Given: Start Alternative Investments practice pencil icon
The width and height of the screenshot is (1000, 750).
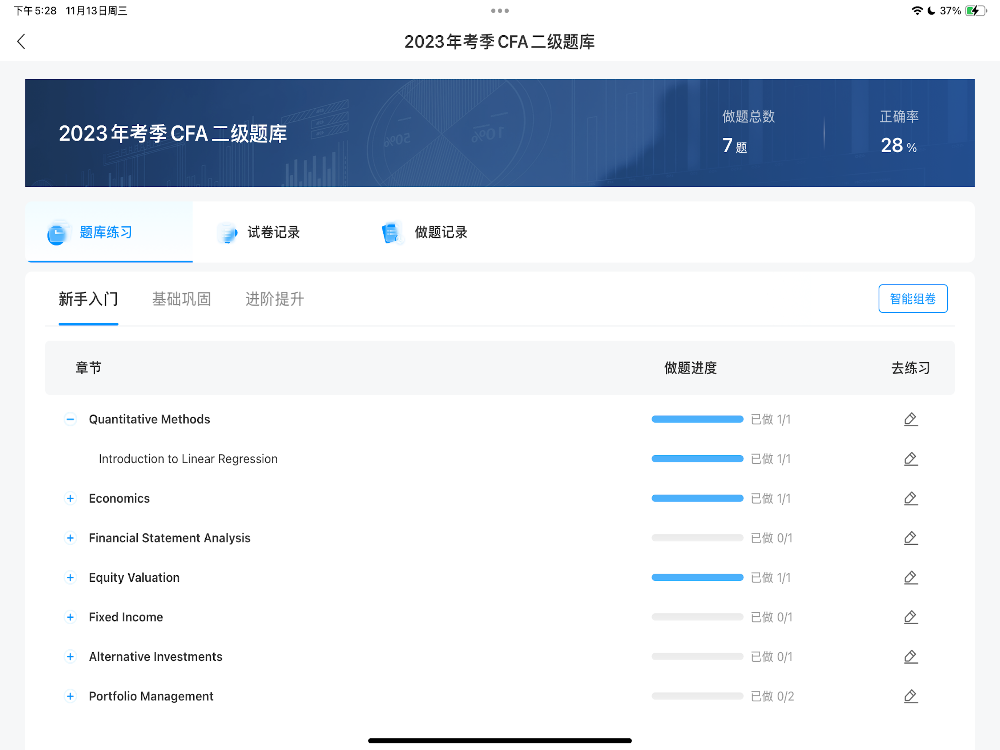Looking at the screenshot, I should (x=911, y=656).
